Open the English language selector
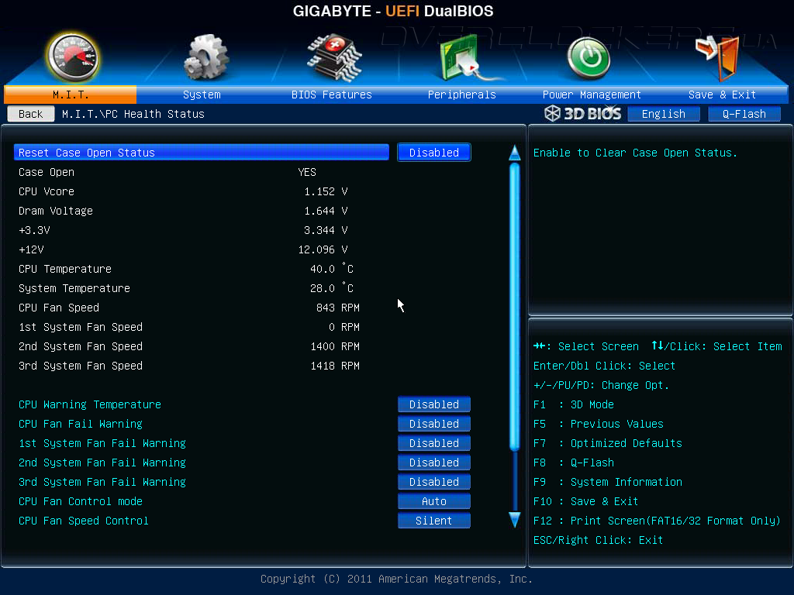This screenshot has height=595, width=794. [664, 114]
